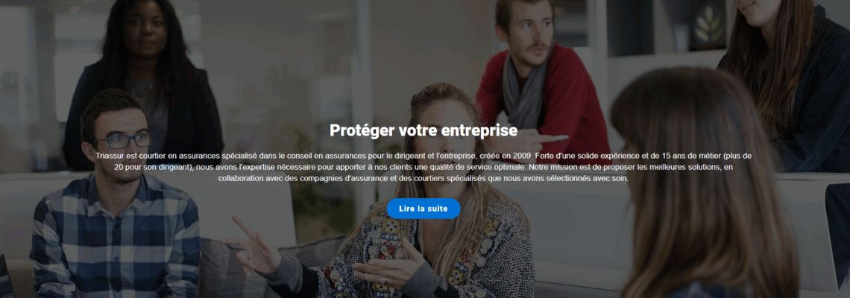Click the phrase "l'expertise nécessaire" in the text
850x298 pixels.
273,167
